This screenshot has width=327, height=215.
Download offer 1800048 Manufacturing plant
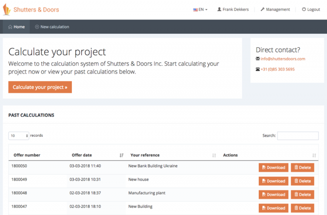click(273, 195)
